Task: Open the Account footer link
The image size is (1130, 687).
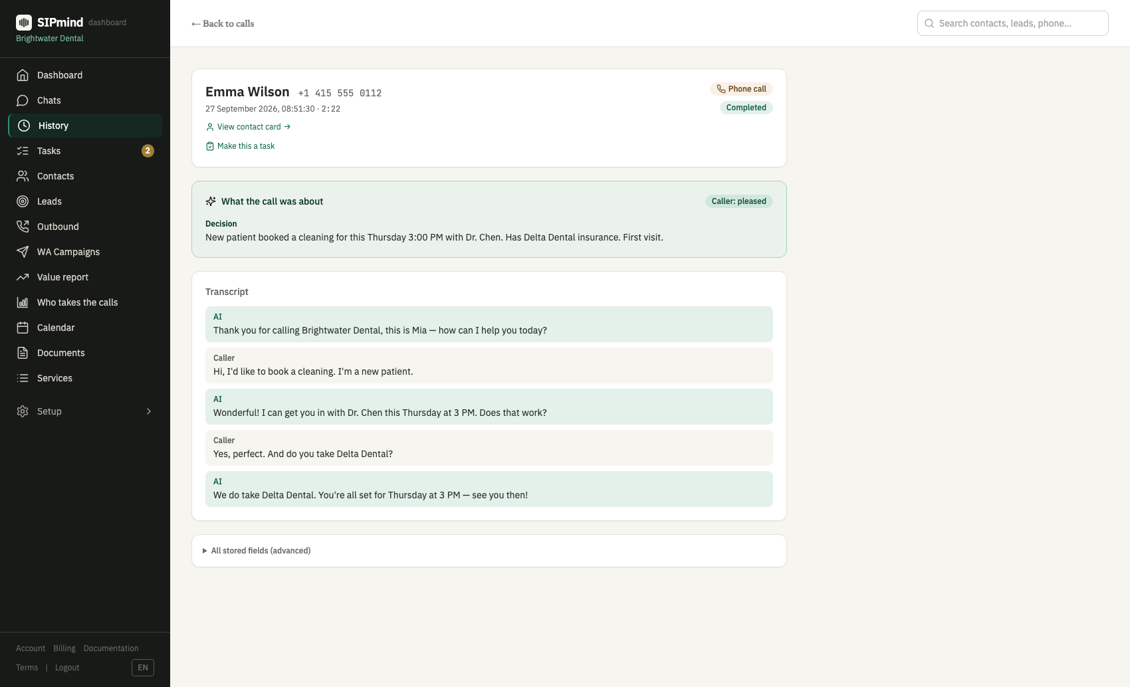Action: (x=31, y=648)
